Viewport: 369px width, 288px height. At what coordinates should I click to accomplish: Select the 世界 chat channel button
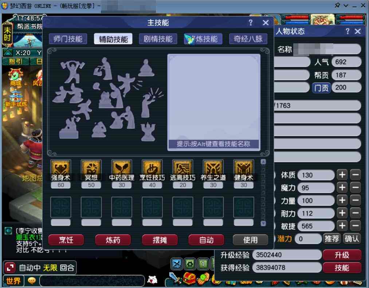pos(13,280)
